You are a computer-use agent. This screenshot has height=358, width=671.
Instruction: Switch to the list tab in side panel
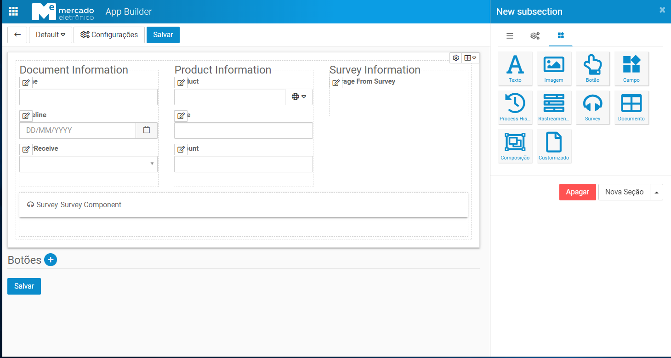(x=510, y=36)
